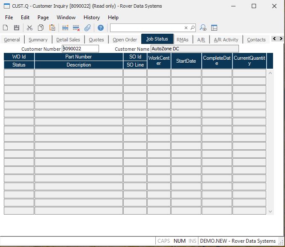Clear the toolbar search box with X
The height and width of the screenshot is (247, 285).
[x=186, y=28]
